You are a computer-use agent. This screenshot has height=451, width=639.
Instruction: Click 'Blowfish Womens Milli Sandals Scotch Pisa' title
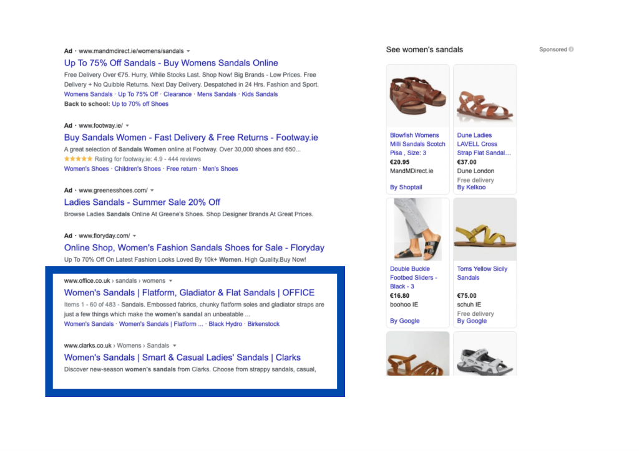point(417,144)
